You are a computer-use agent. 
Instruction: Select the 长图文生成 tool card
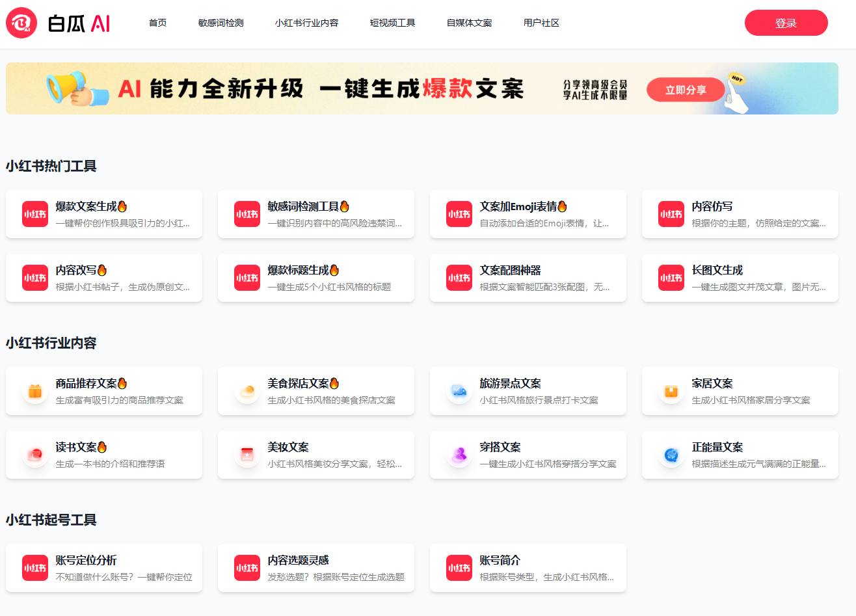[740, 278]
